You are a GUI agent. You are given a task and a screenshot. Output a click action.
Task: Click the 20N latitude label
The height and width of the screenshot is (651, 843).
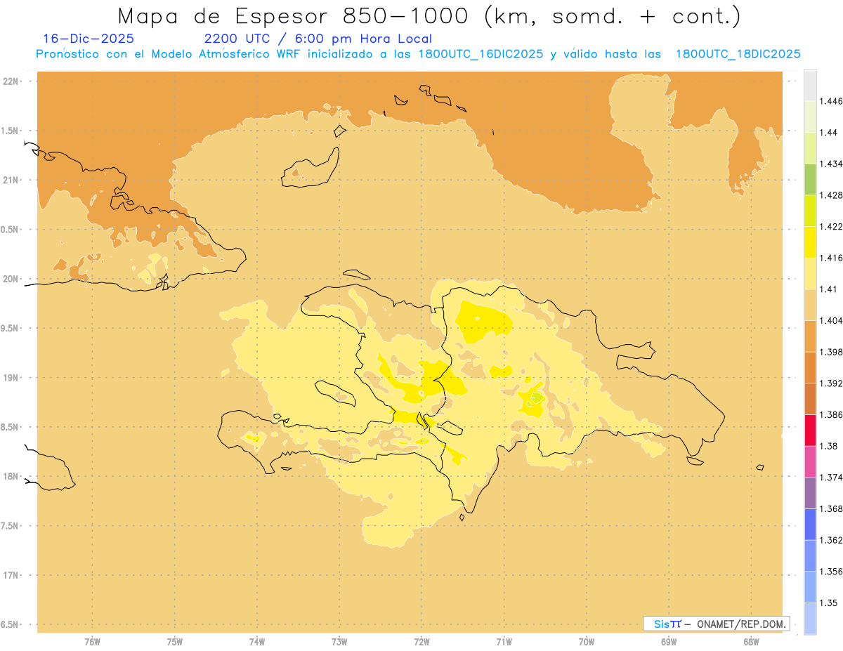click(10, 279)
